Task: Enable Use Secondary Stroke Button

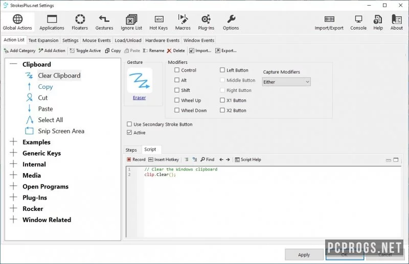Action: tap(129, 124)
